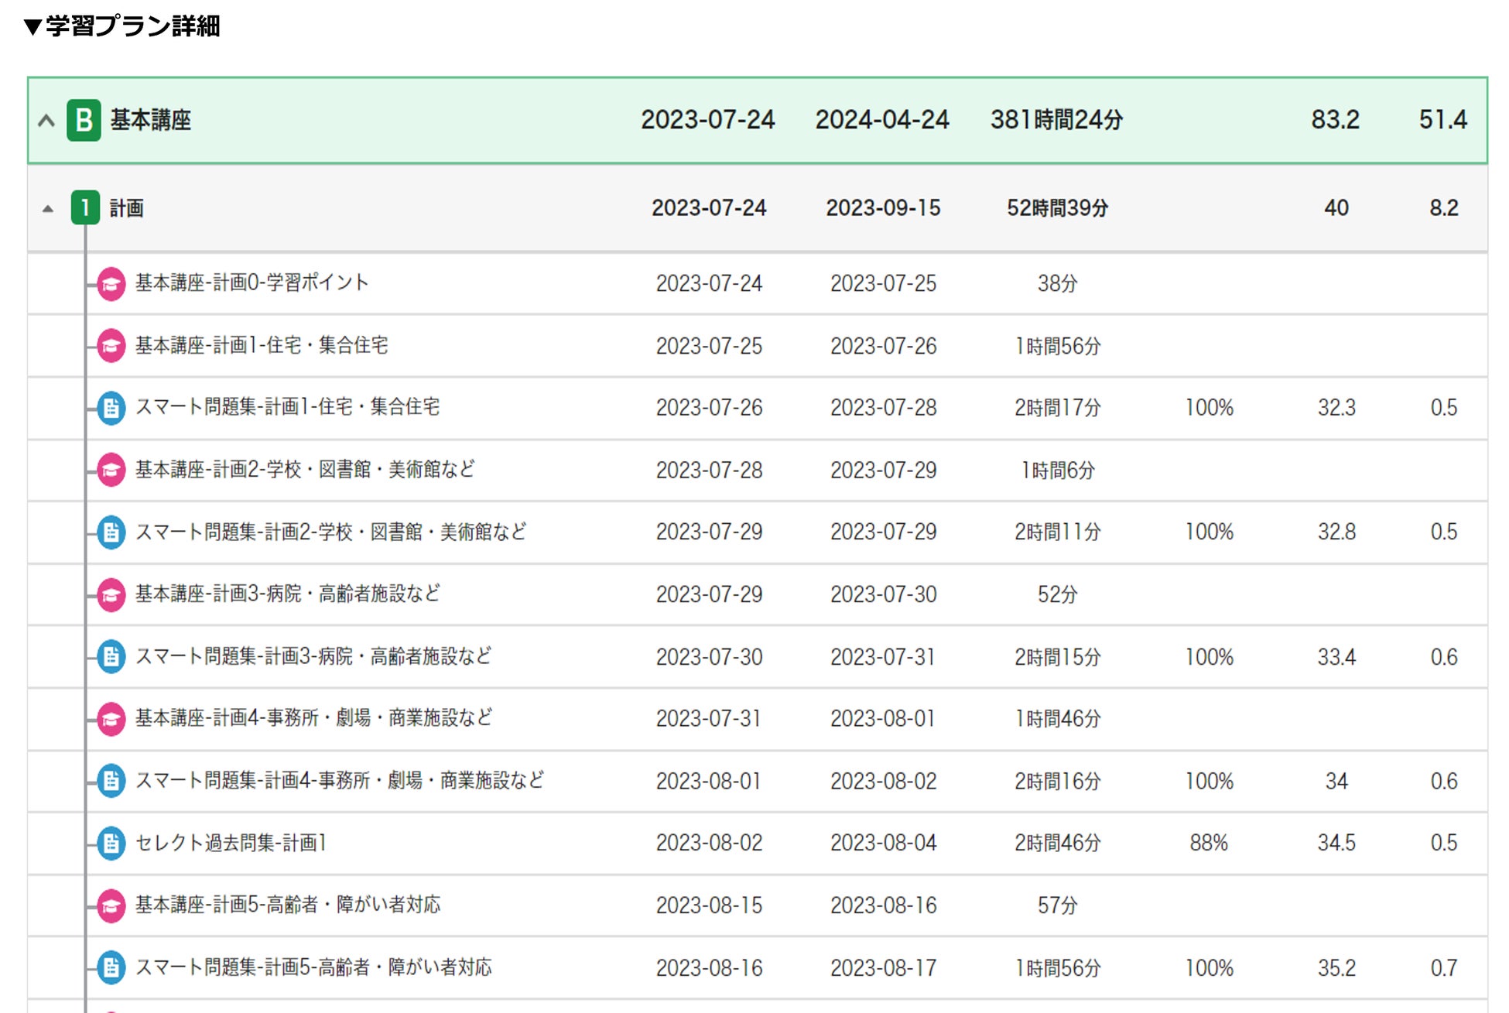Open スマート問題集-計画4-事務所・劇場・商業施設など item

coord(339,781)
